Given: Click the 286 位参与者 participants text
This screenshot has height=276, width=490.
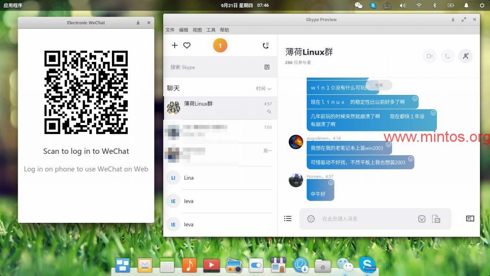Looking at the screenshot, I should click(x=298, y=62).
